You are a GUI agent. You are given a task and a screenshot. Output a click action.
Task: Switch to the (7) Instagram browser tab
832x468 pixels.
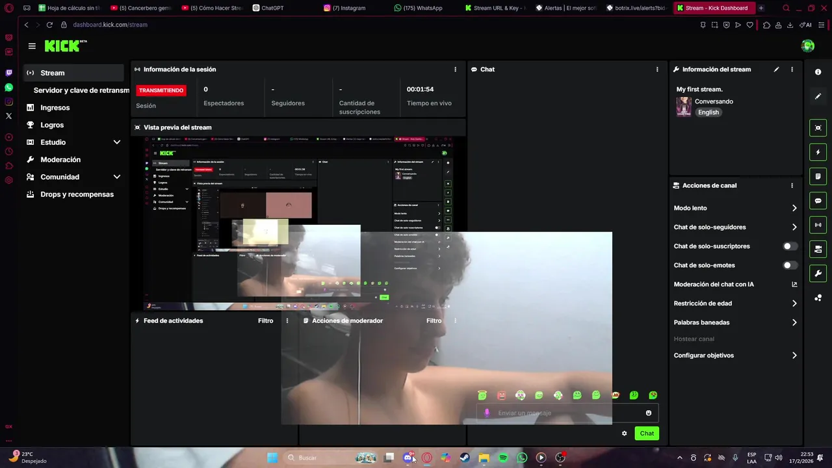coord(354,8)
